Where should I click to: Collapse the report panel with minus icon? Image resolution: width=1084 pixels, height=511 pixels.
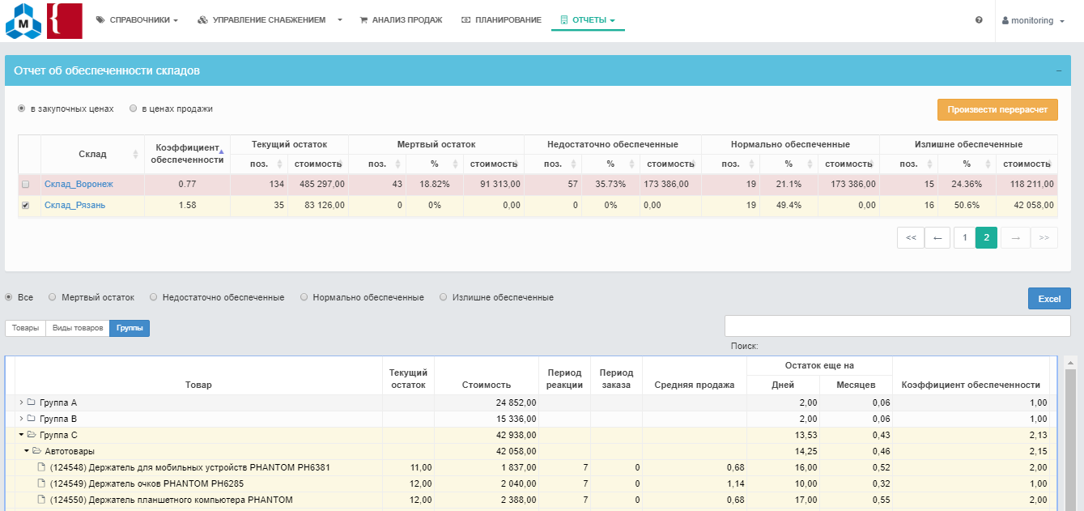1058,71
